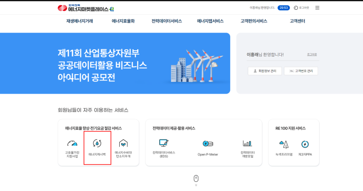Click the 29:53 session timer badge
Screen dimensions: 363x191
click(283, 8)
